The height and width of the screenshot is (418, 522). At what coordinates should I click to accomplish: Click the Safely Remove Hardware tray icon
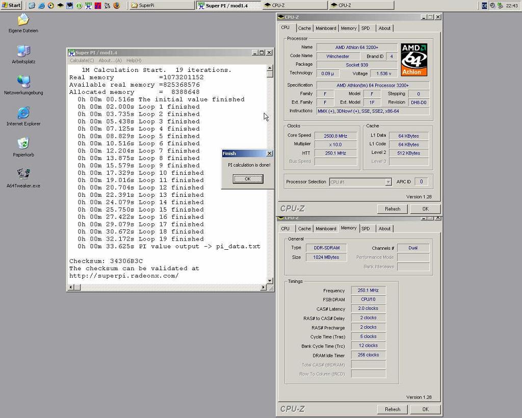pos(500,5)
